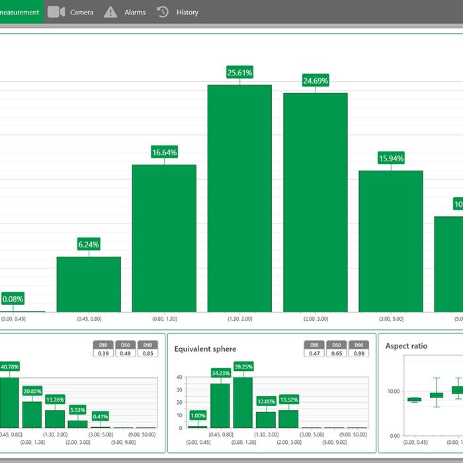The width and height of the screenshot is (463, 463).
Task: Open the History tab
Action: point(187,13)
